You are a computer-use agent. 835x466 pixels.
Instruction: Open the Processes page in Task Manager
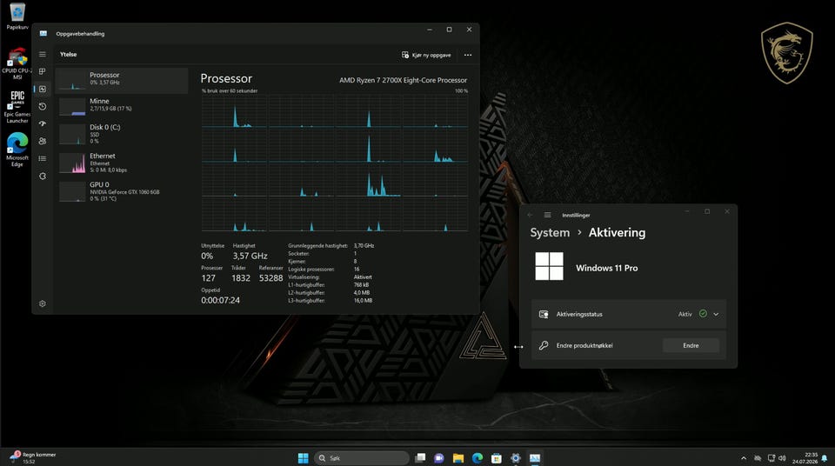point(43,71)
